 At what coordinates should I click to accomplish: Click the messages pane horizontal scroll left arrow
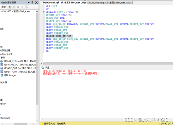point(42,119)
